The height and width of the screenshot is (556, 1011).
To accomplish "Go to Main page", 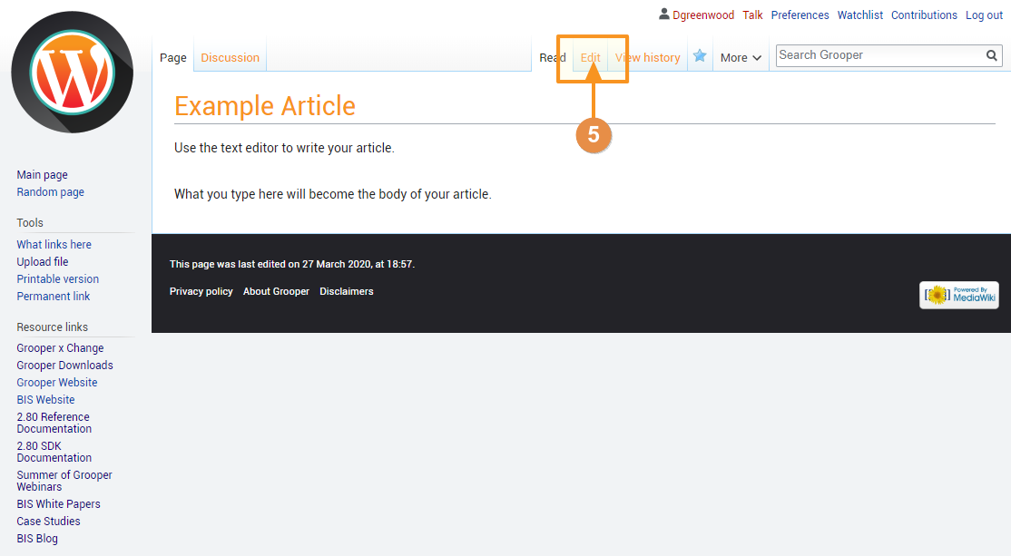I will click(x=42, y=174).
